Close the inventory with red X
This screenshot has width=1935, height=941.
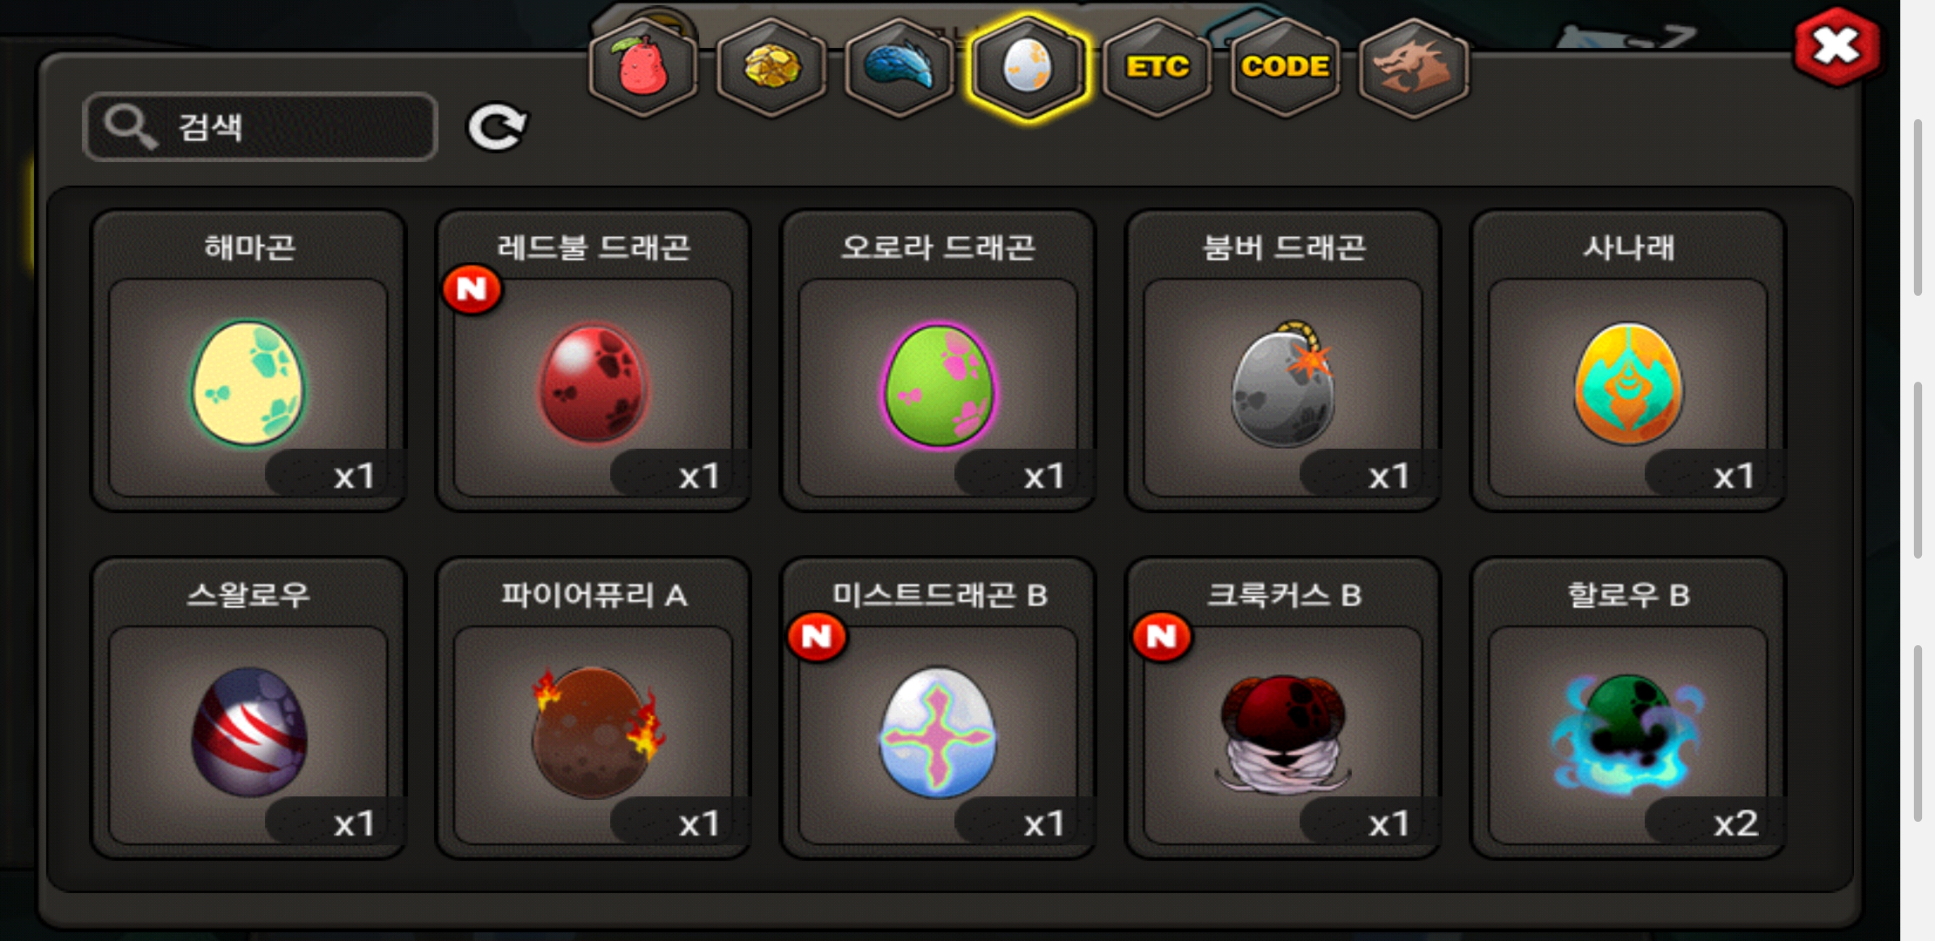point(1836,46)
